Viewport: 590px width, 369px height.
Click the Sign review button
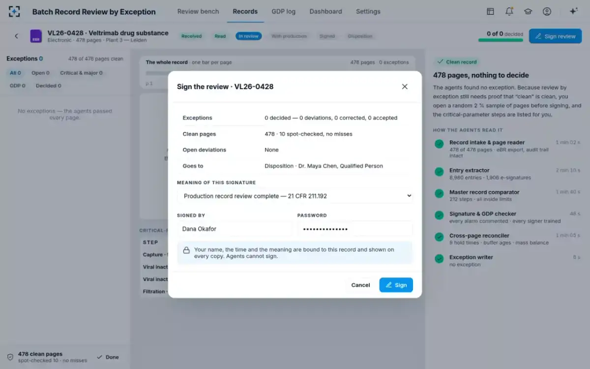(x=555, y=36)
